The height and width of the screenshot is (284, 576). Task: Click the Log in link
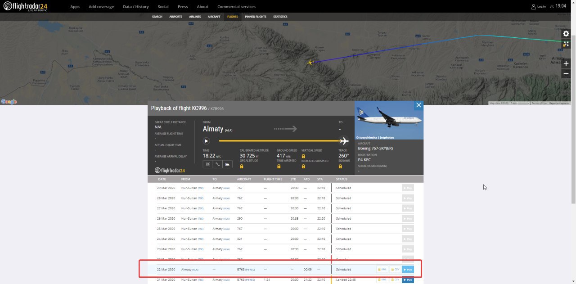[x=541, y=7]
